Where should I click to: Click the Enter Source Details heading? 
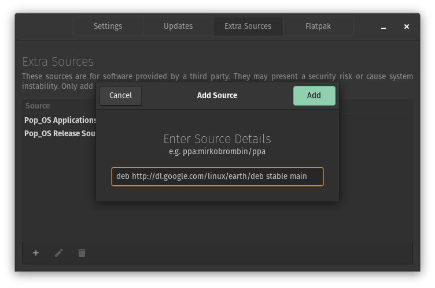point(217,139)
